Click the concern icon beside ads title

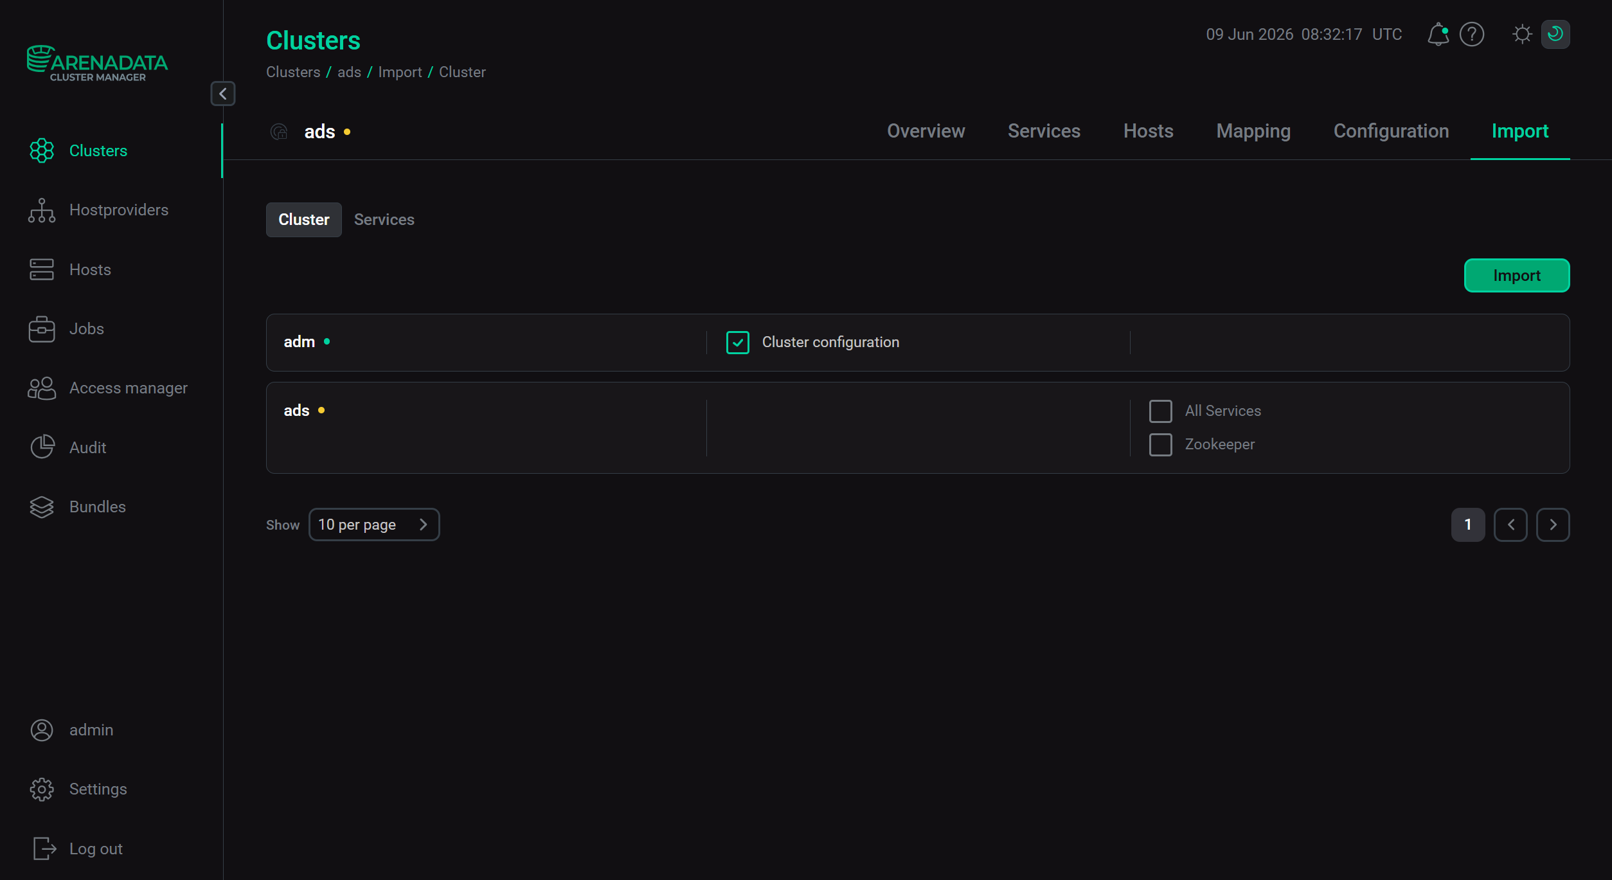pos(279,132)
